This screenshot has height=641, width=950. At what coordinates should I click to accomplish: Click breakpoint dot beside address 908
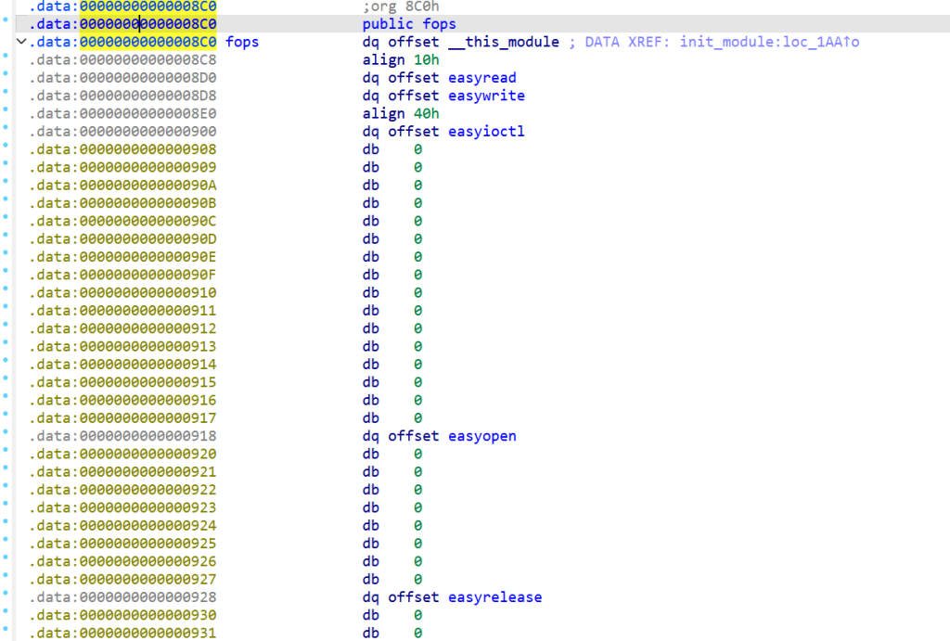click(x=6, y=149)
